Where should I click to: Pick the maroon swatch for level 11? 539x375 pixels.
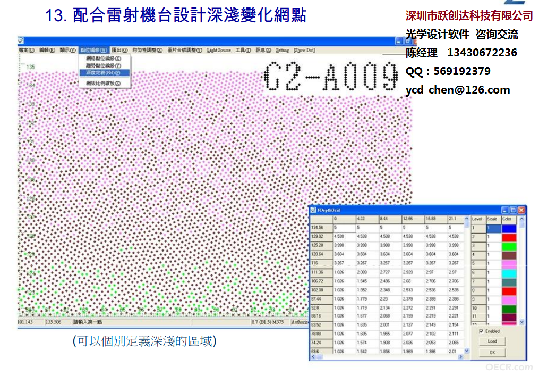click(x=509, y=317)
